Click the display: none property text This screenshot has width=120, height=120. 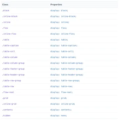coord(59,116)
